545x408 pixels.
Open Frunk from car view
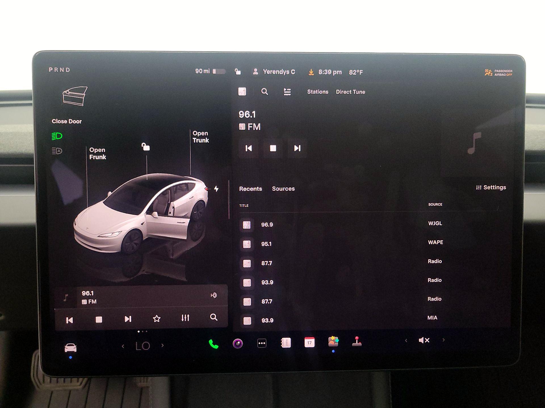click(x=97, y=153)
